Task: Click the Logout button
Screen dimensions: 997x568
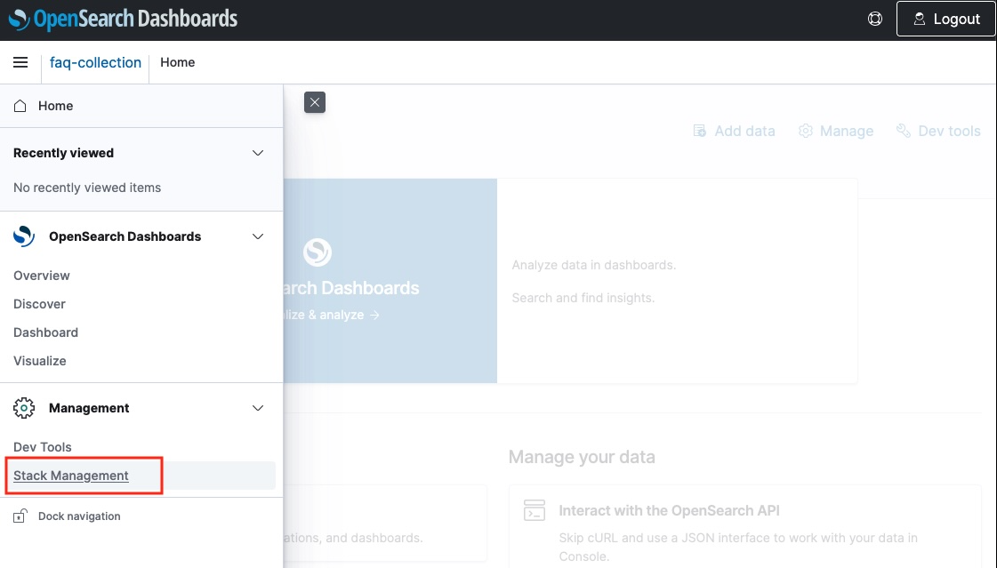Action: 945,19
